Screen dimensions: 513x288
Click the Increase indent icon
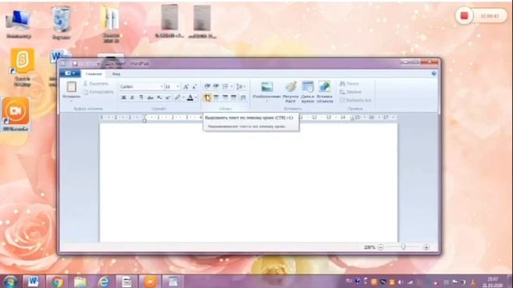(x=216, y=86)
